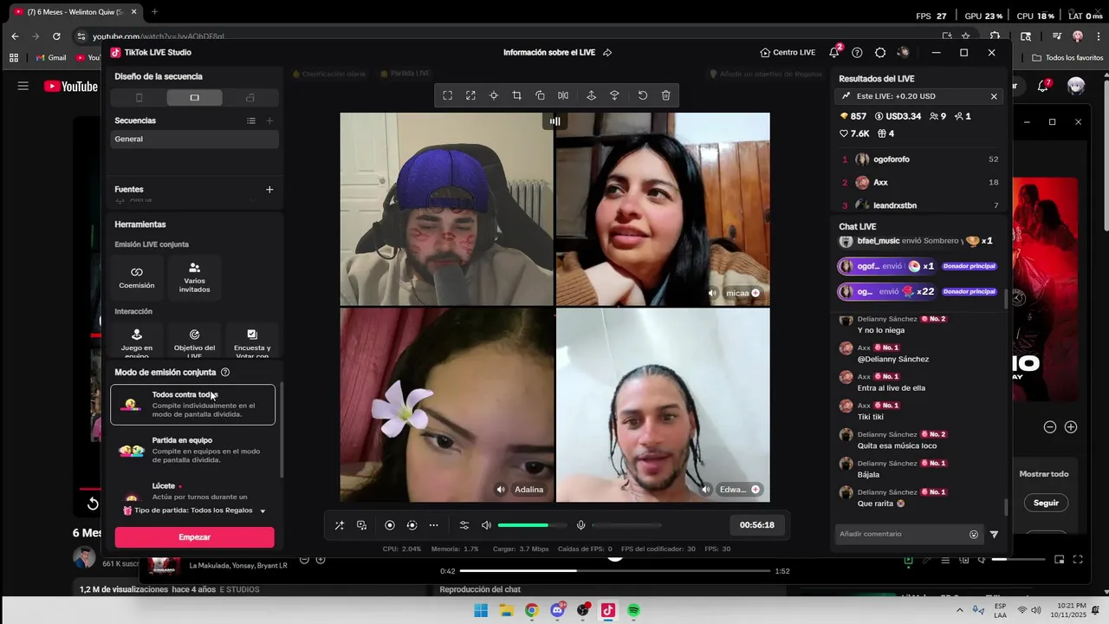Move the layer up with layer-up icon
The image size is (1109, 624).
coord(591,95)
